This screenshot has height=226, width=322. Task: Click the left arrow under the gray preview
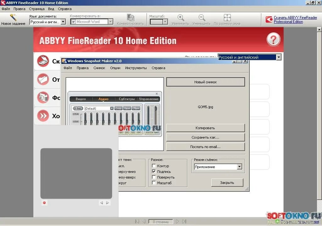pos(102,203)
